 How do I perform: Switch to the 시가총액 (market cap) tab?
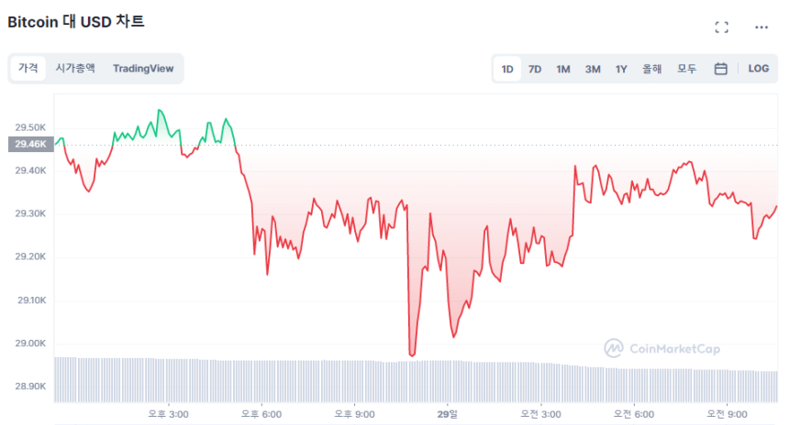pyautogui.click(x=75, y=68)
